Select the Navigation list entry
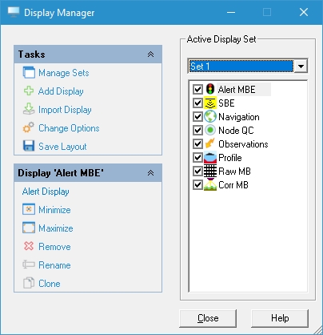Image resolution: width=323 pixels, height=335 pixels. 239,117
